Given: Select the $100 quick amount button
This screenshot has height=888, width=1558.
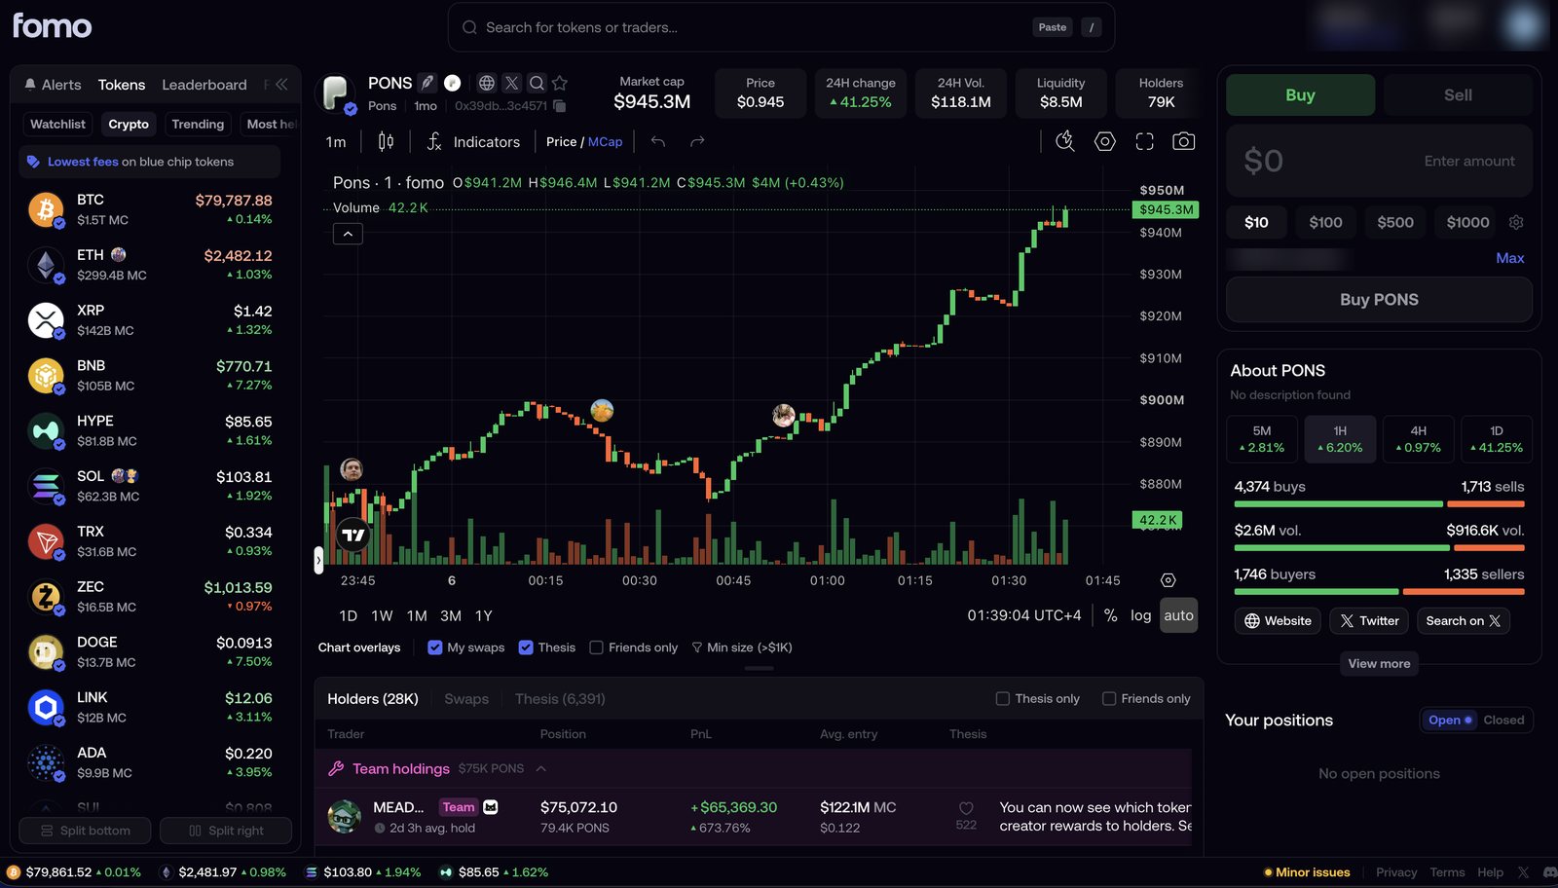Looking at the screenshot, I should pyautogui.click(x=1325, y=222).
